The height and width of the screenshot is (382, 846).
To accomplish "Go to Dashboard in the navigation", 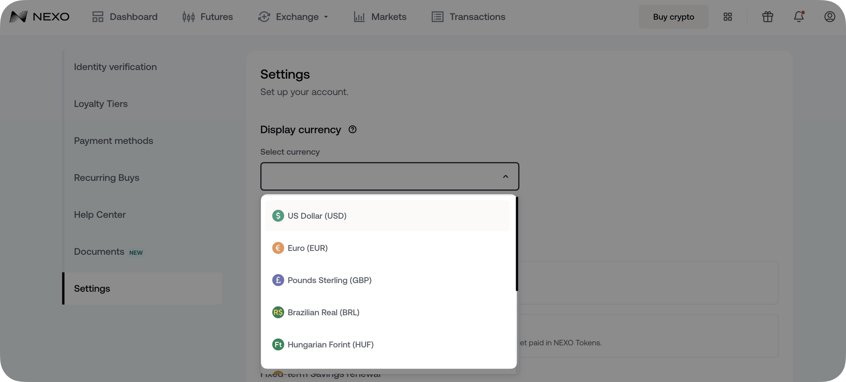I will click(x=125, y=17).
